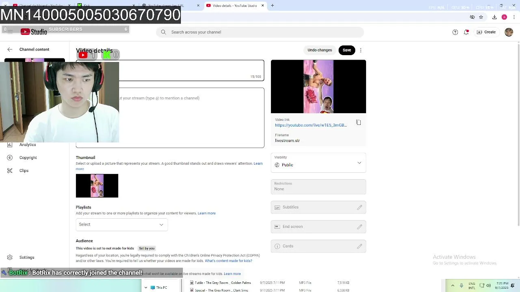Click the YouTube Studio logo
520x292 pixels.
(x=34, y=32)
